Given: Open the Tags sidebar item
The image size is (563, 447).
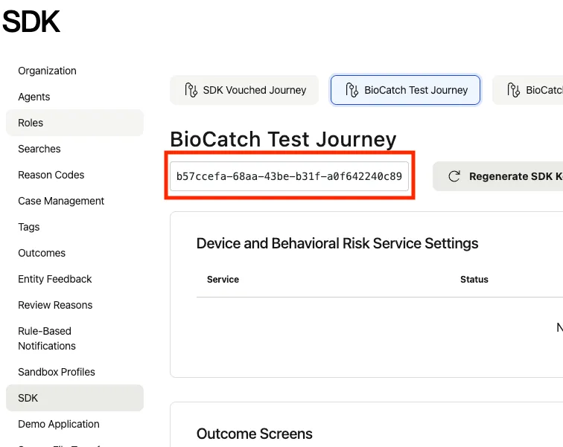Looking at the screenshot, I should point(29,227).
